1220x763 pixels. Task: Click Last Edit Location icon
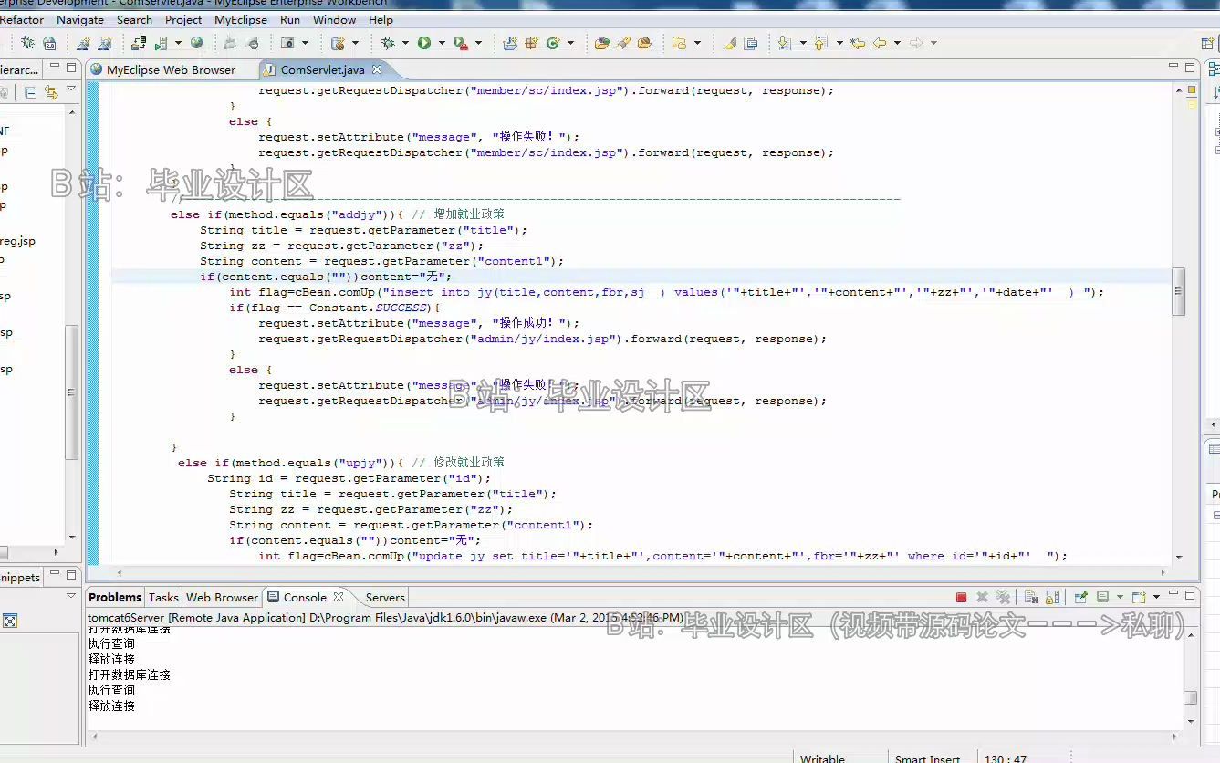858,43
